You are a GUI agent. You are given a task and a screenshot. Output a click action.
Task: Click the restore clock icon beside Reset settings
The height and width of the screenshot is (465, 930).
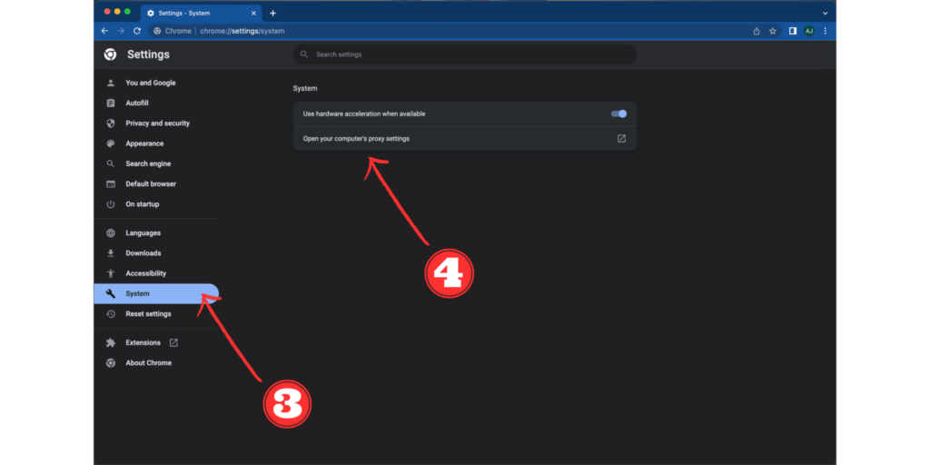pos(110,313)
